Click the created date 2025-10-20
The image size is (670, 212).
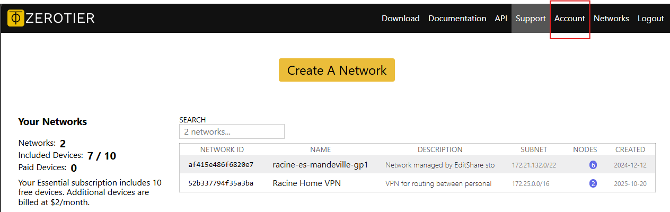pyautogui.click(x=630, y=184)
